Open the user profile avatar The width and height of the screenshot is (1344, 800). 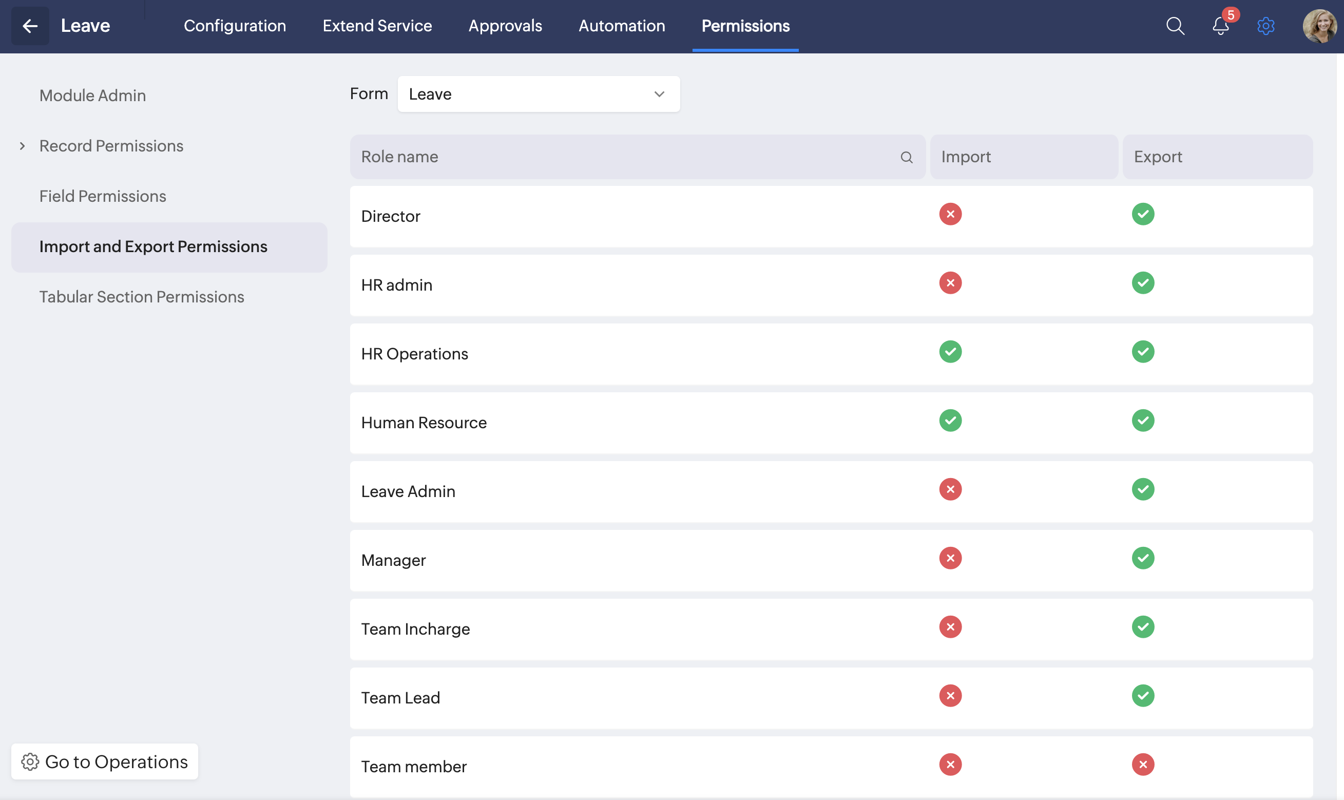pos(1319,26)
